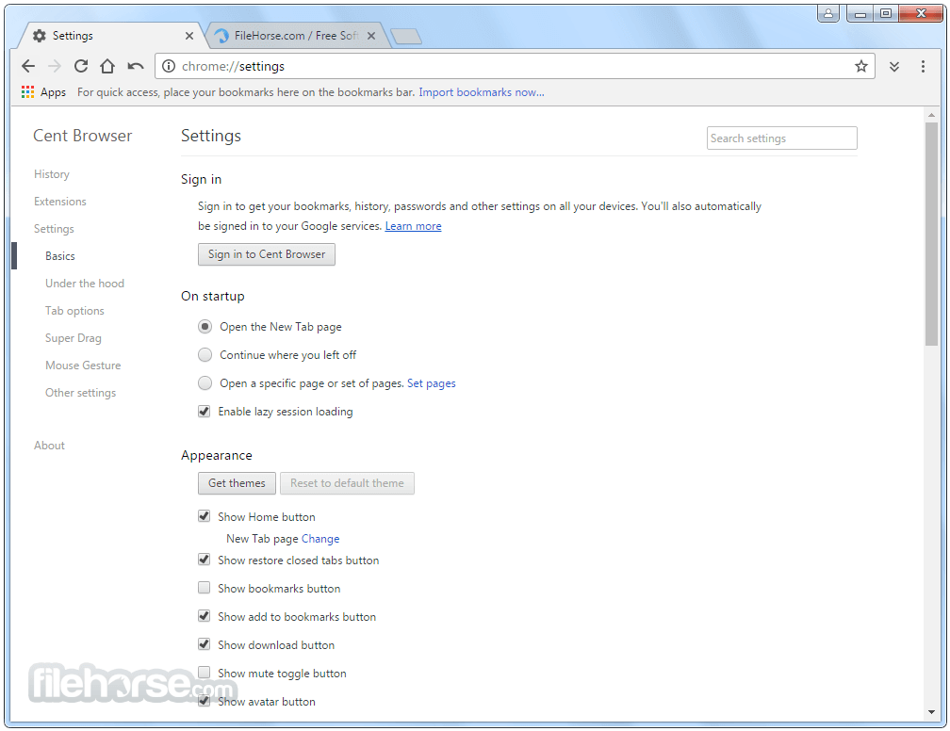Select Continue where you left off

(x=205, y=355)
